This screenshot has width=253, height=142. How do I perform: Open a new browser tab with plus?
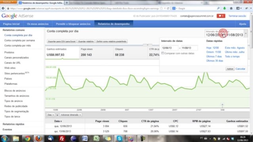click(x=67, y=3)
